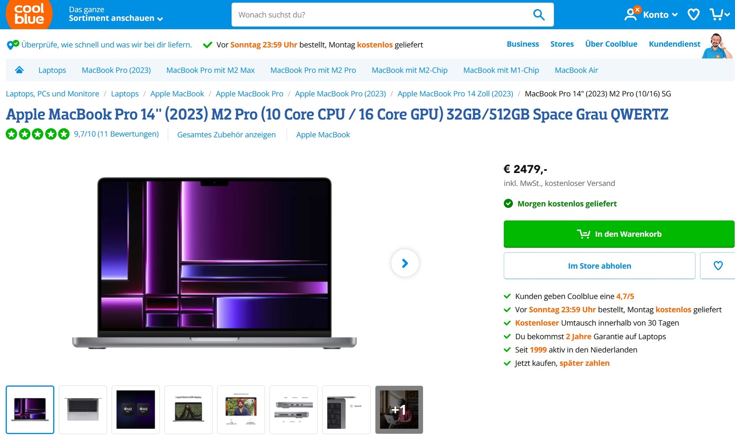Open MacBook Pro mit M2 Max tab

point(210,70)
